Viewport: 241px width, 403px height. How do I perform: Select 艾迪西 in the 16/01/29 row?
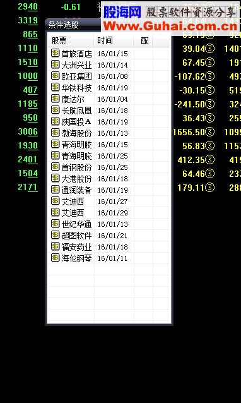pos(73,212)
